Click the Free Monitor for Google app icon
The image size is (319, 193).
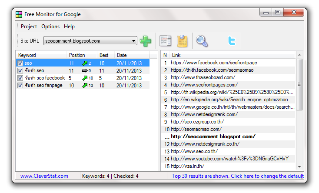[x=19, y=14]
